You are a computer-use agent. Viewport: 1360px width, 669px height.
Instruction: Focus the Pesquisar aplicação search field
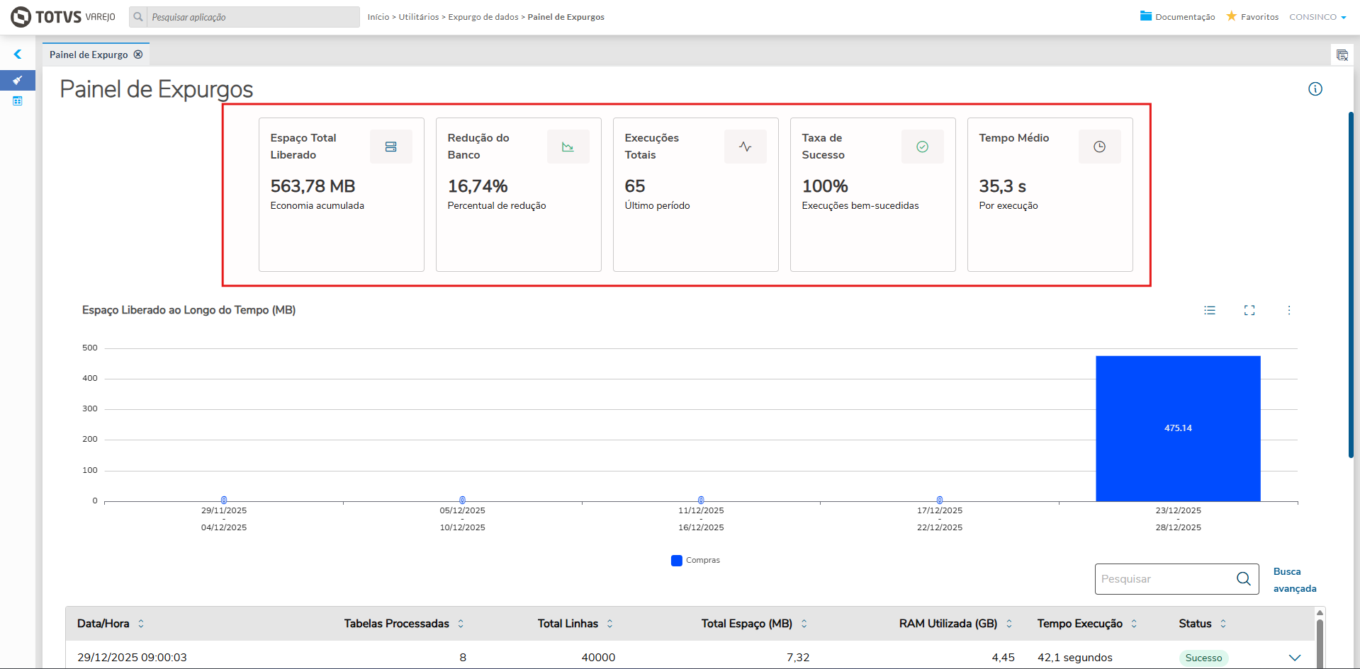pos(253,17)
